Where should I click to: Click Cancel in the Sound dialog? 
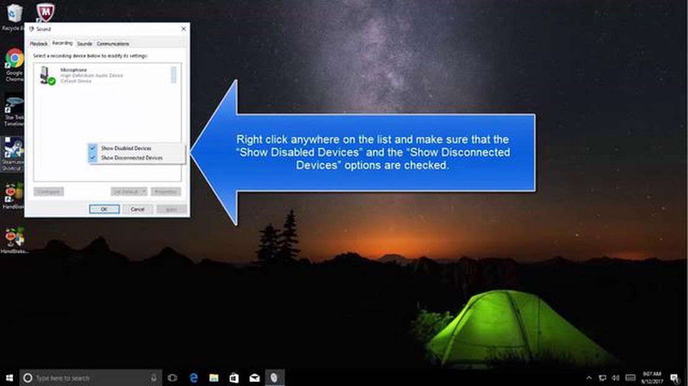pyautogui.click(x=138, y=209)
